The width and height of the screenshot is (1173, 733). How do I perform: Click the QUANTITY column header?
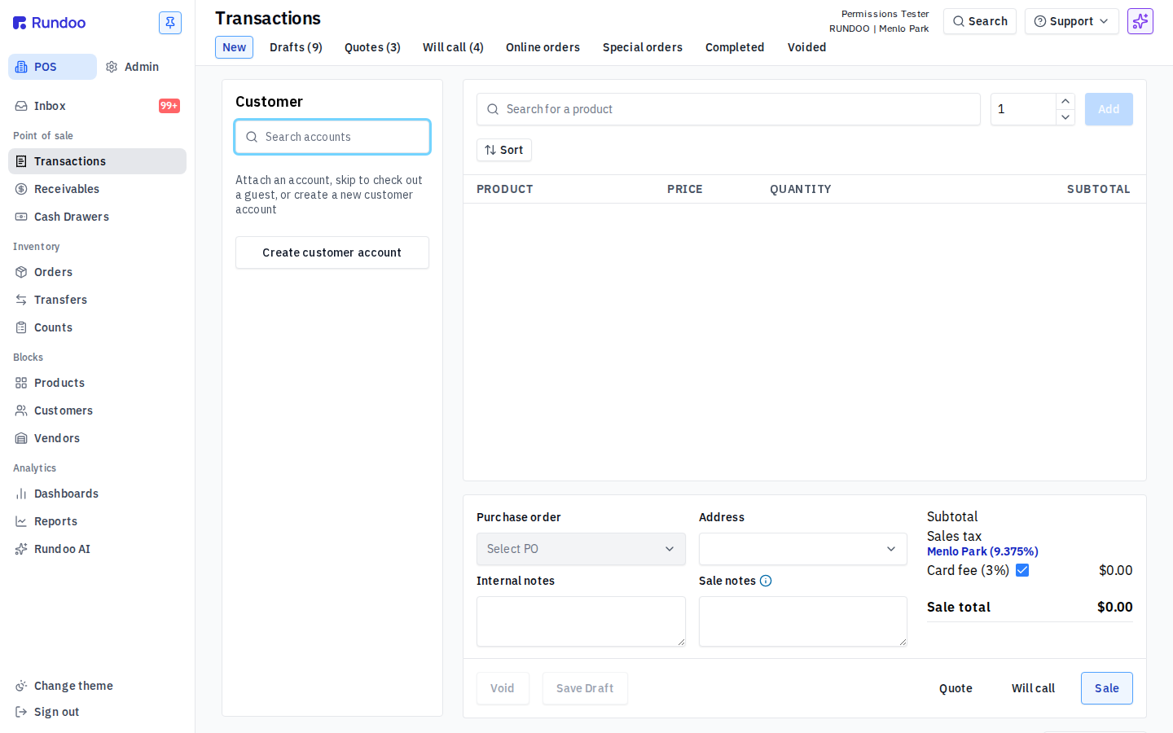(x=801, y=189)
